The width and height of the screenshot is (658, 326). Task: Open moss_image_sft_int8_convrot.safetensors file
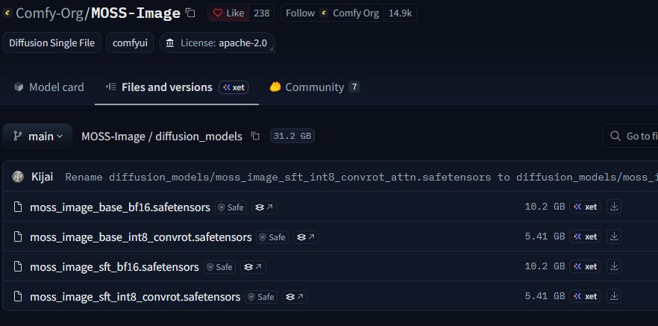[x=135, y=297]
